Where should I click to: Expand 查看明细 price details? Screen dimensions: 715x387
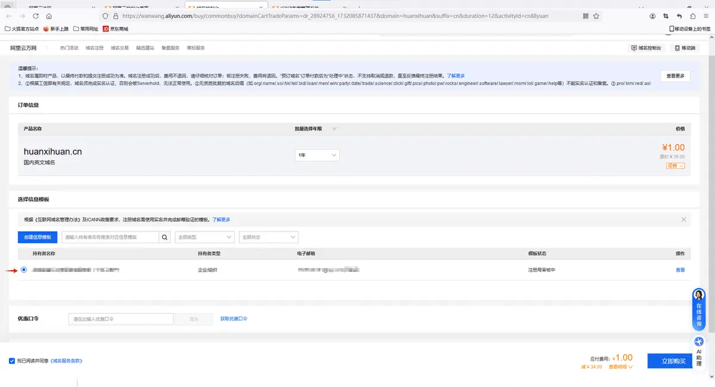tap(620, 367)
